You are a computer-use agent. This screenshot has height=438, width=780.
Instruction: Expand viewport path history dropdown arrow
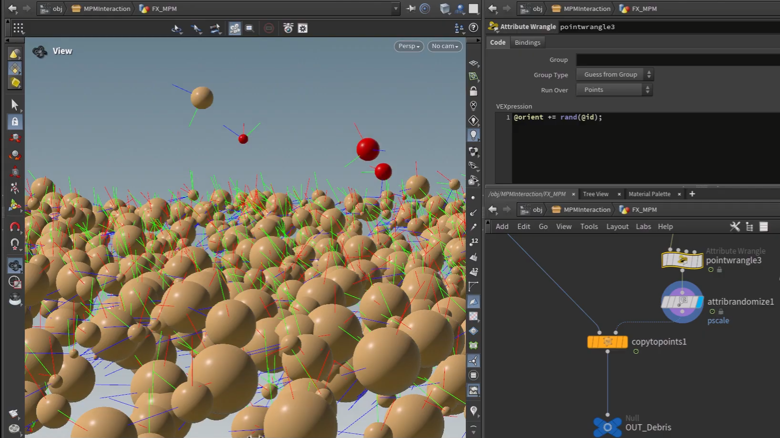[x=395, y=9]
